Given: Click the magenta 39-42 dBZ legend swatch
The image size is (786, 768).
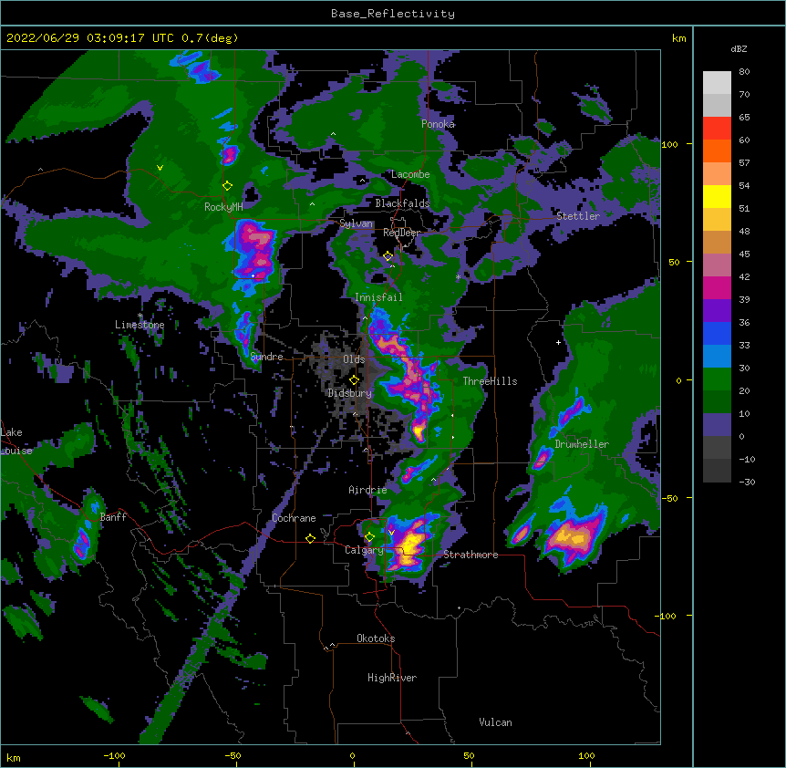Looking at the screenshot, I should click(717, 287).
